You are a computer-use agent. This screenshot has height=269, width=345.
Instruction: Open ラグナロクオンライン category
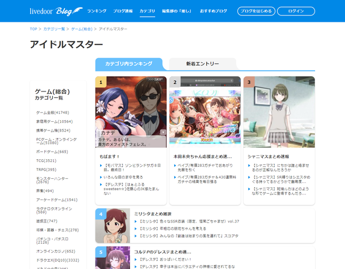pyautogui.click(x=54, y=210)
